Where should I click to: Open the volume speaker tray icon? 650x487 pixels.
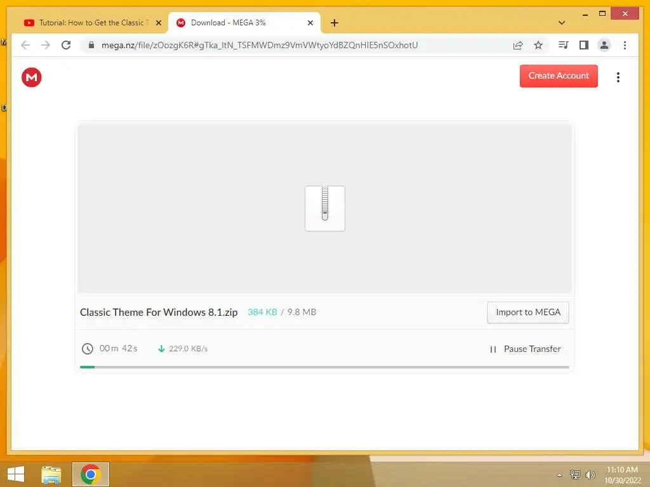click(590, 474)
